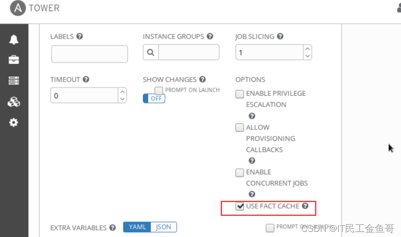Decrease Timeout value with down arrow
The height and width of the screenshot is (237, 401).
coord(123,99)
